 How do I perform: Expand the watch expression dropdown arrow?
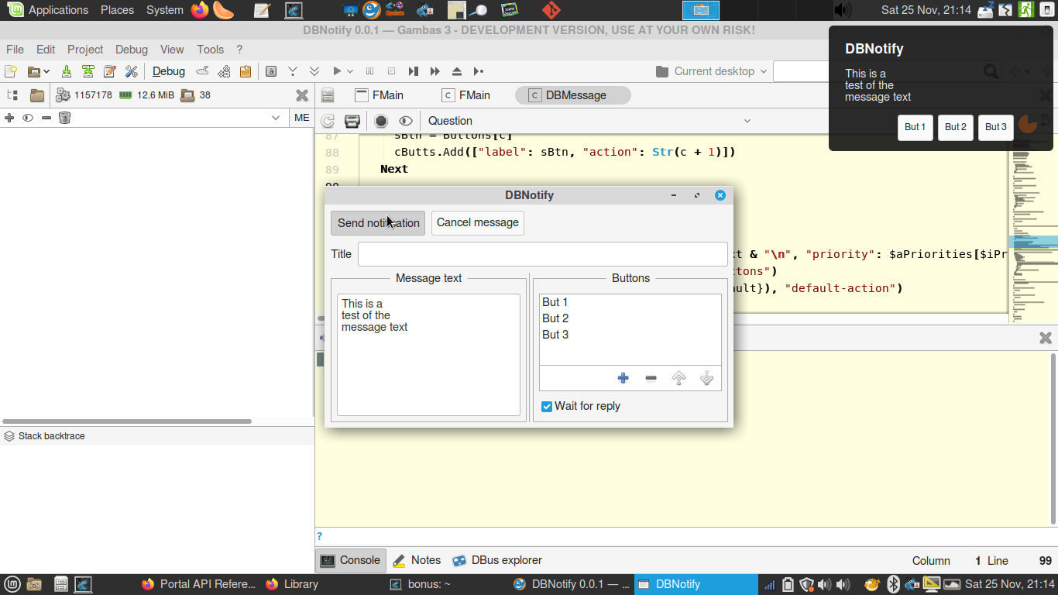click(276, 118)
